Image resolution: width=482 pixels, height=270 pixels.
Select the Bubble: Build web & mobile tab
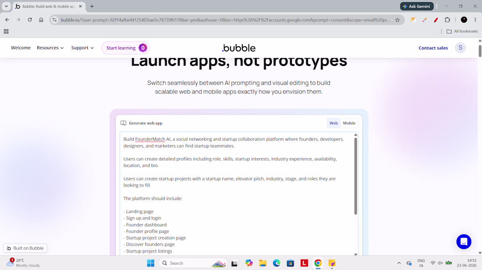click(48, 6)
